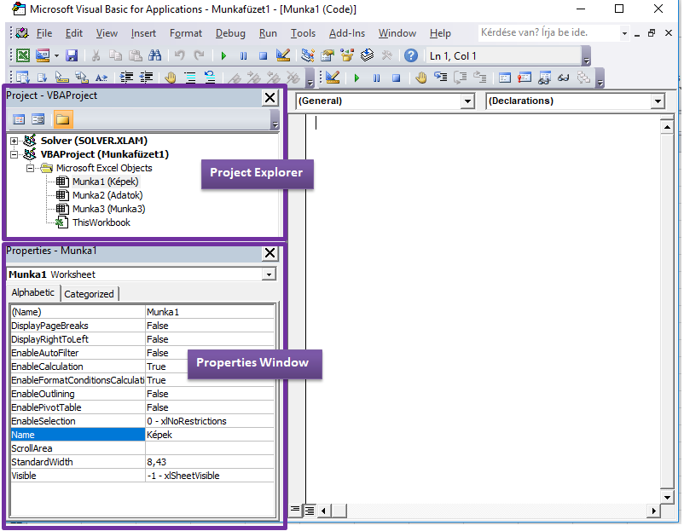
Task: Click the EnableSelection property row
Action: (x=142, y=421)
